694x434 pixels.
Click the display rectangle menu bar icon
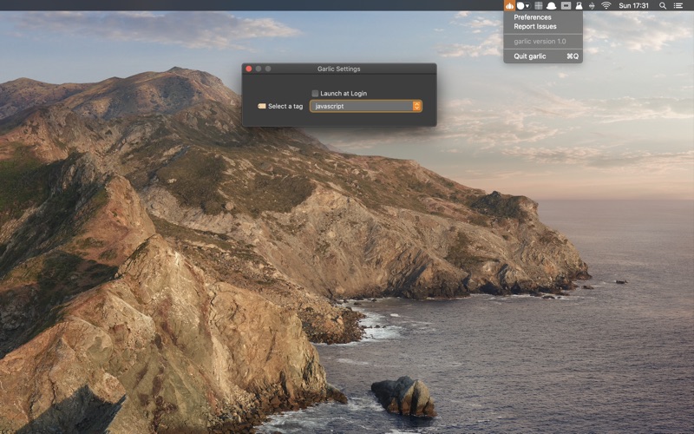[x=566, y=5]
